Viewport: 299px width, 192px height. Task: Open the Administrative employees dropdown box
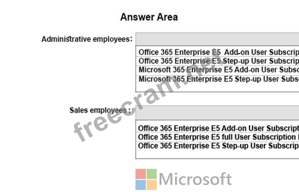tap(217, 39)
